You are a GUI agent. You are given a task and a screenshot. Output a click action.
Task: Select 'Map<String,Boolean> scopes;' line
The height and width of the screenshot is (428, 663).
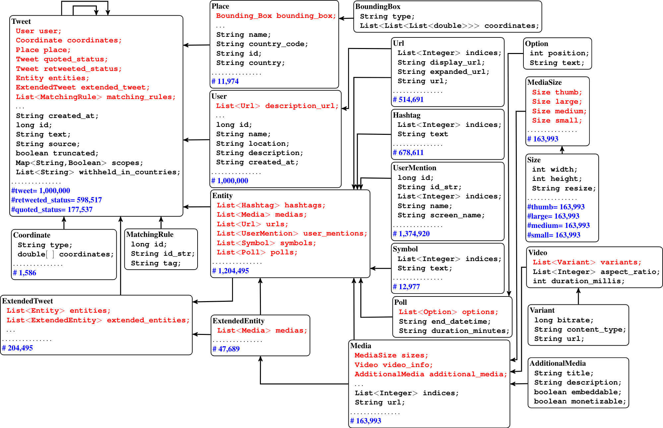pos(79,163)
